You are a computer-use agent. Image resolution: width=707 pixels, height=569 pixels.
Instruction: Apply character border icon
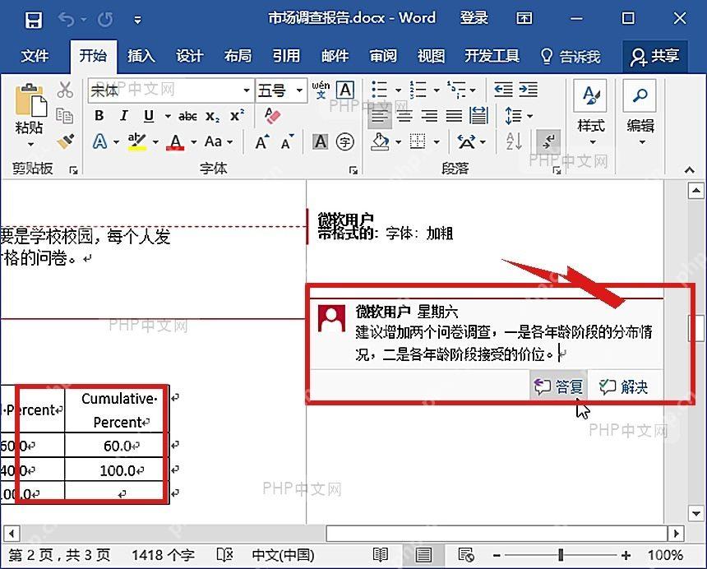coord(345,90)
